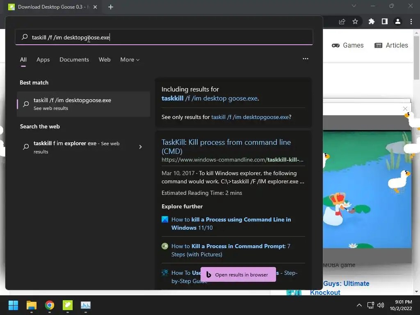The height and width of the screenshot is (315, 420).
Task: Open Chrome three-dot menu
Action: (x=411, y=21)
